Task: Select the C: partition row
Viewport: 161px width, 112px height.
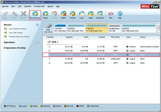Action: point(101,47)
